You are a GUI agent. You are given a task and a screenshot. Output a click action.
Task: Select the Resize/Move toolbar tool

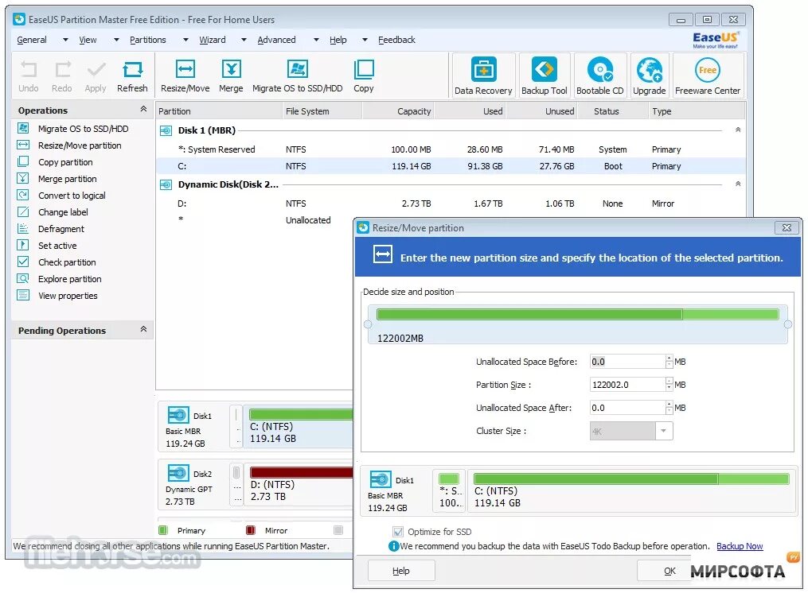coord(185,76)
